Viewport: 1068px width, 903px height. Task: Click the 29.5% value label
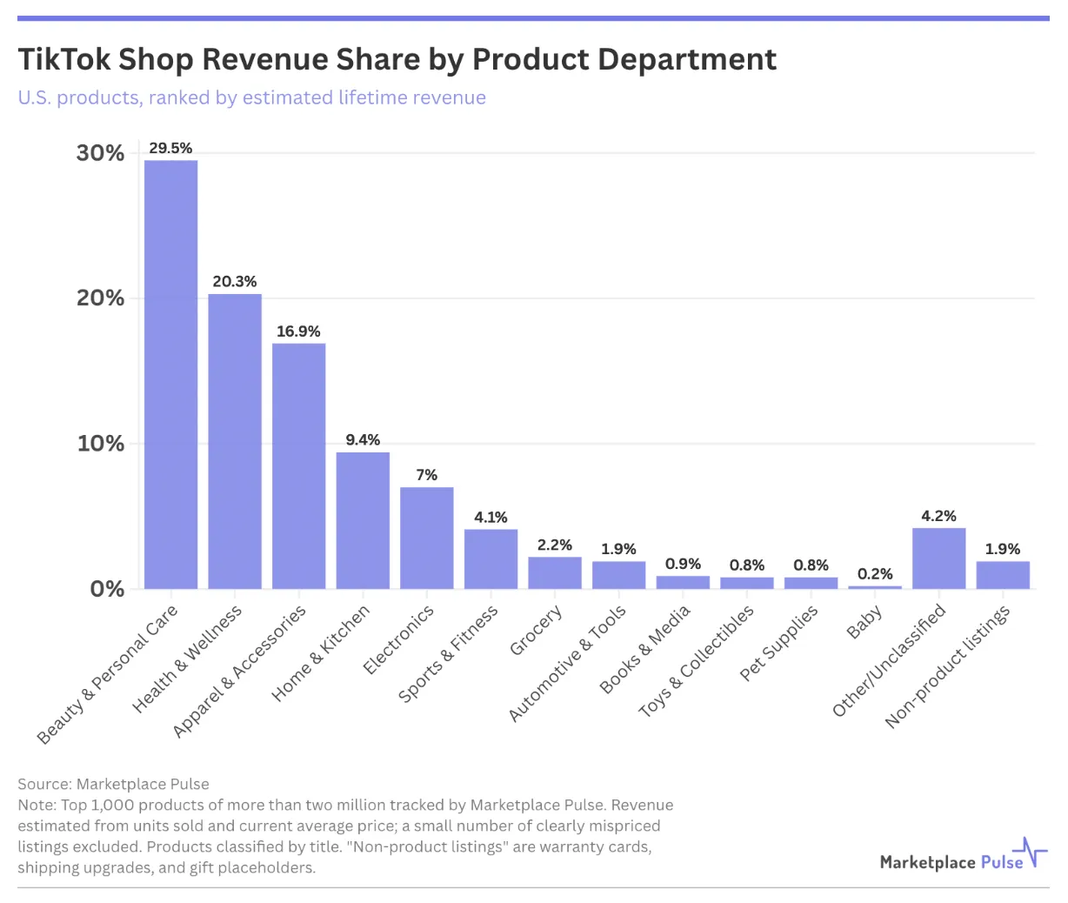click(x=170, y=148)
